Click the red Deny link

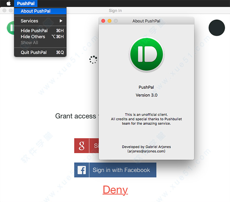pos(115,190)
